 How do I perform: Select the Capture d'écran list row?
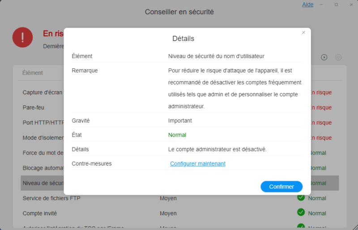pos(43,92)
